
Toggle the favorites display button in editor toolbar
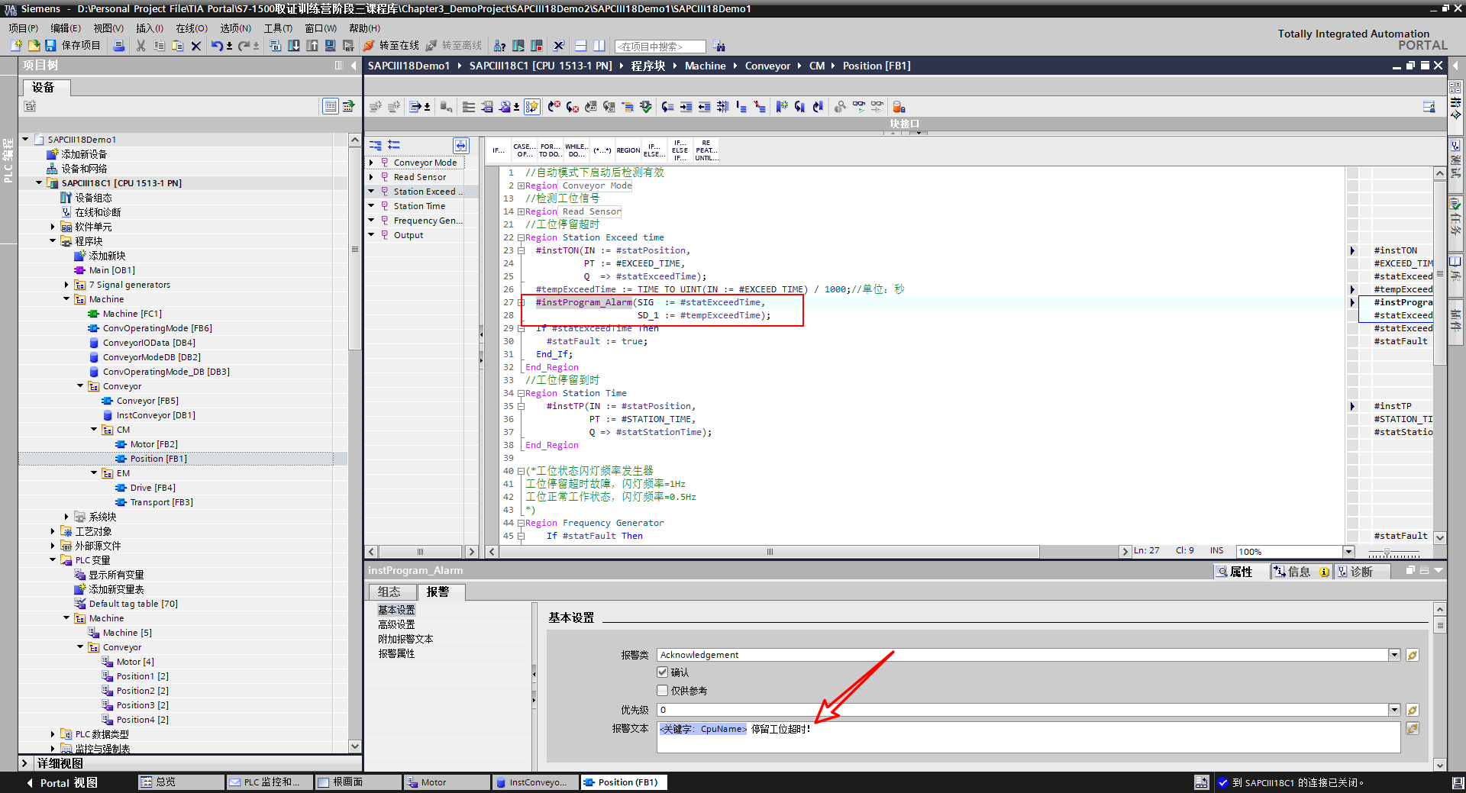tap(532, 107)
